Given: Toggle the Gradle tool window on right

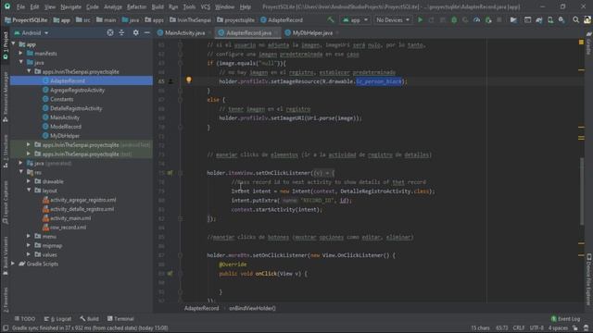Looking at the screenshot, I should [589, 43].
